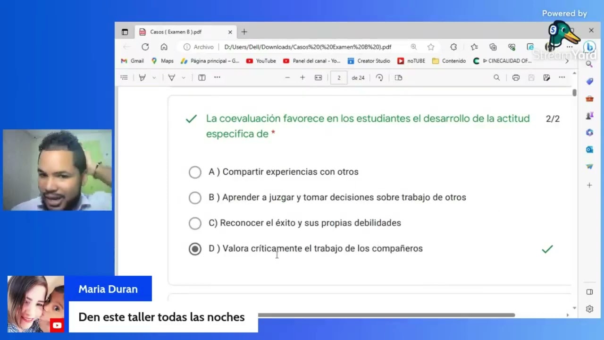Zoom in on the PDF
Screen dimensions: 604x340
coord(302,77)
